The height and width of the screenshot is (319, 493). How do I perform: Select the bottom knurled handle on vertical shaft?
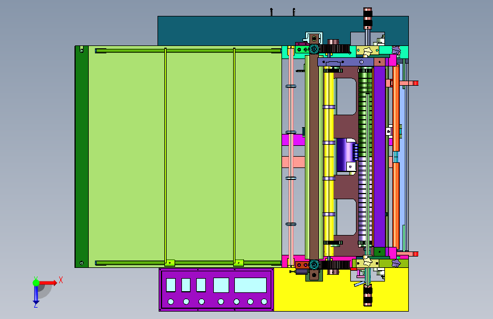[367, 295]
